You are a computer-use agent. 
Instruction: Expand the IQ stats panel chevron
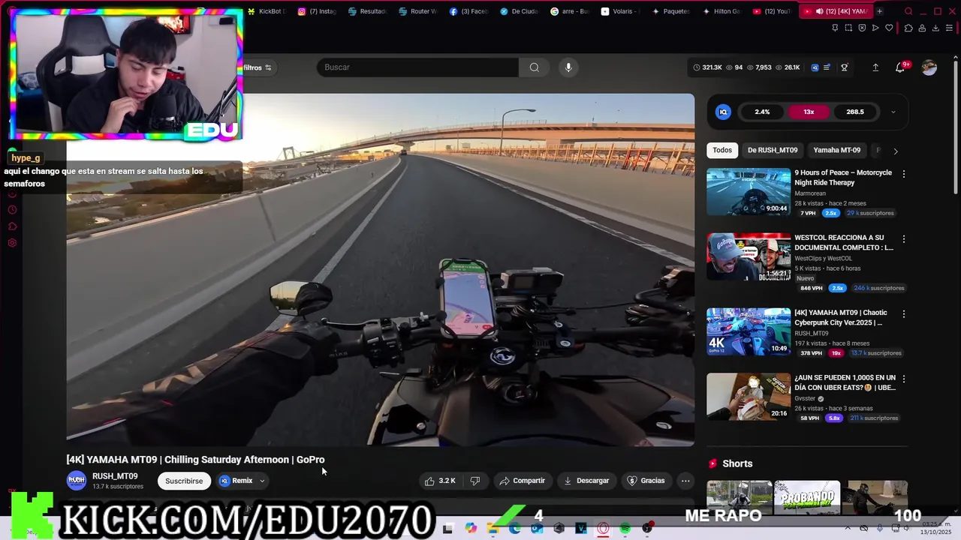click(x=893, y=112)
